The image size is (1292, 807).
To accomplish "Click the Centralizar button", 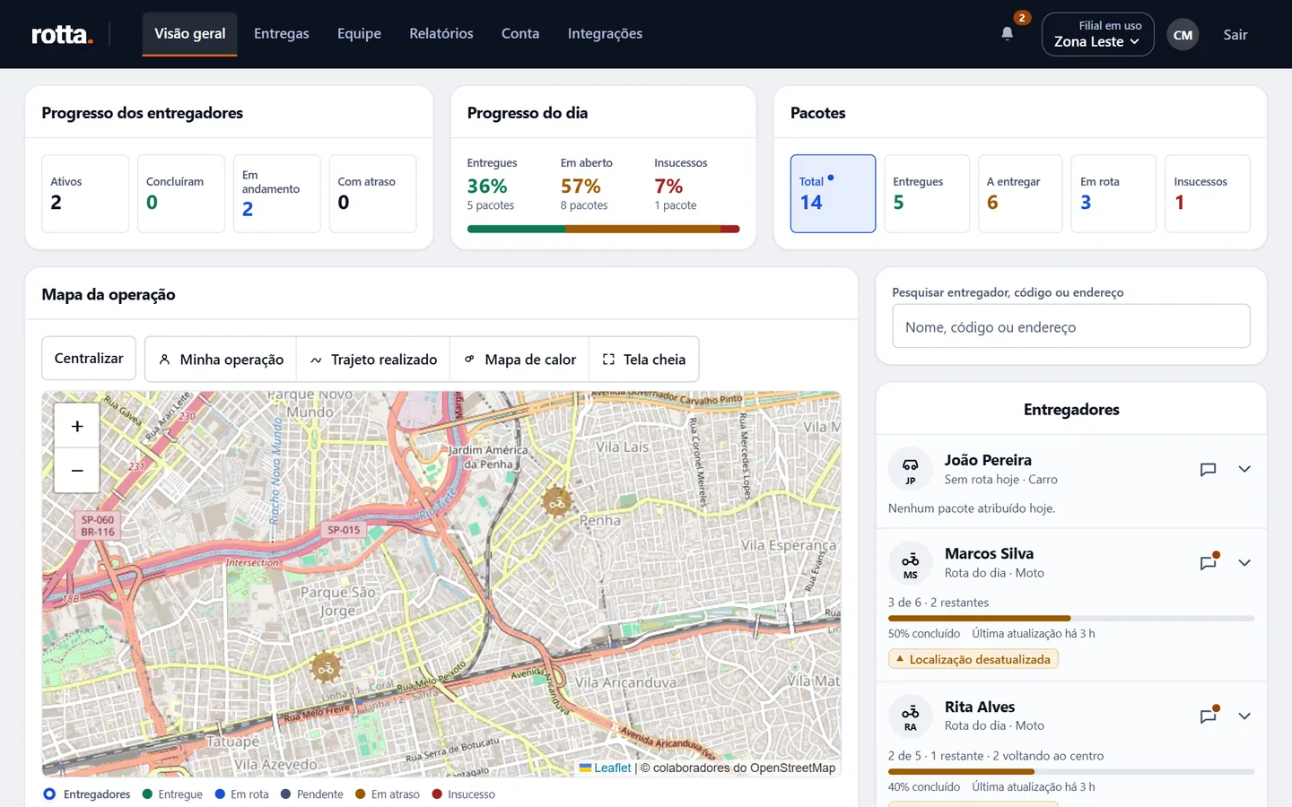I will coord(89,359).
